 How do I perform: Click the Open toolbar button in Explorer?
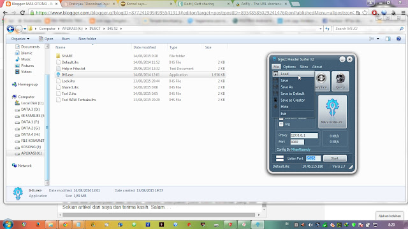point(46,39)
